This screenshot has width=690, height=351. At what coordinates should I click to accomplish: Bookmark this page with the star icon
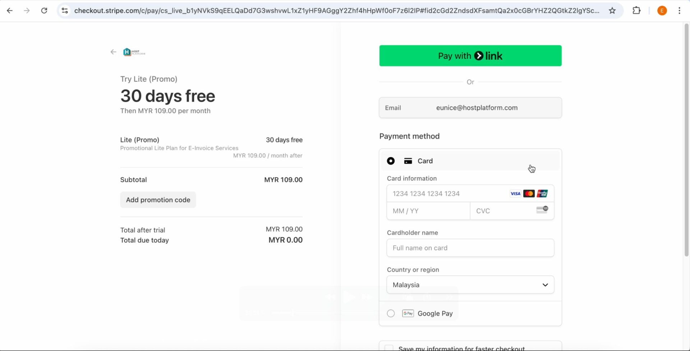click(612, 11)
